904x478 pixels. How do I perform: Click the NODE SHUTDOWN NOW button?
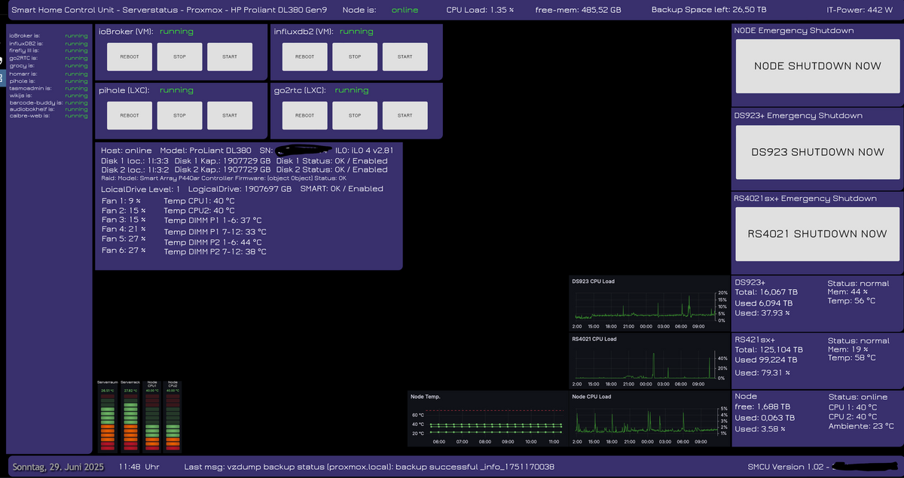[817, 66]
